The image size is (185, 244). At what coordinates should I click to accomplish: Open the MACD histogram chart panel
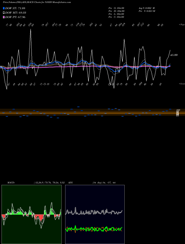(31, 214)
